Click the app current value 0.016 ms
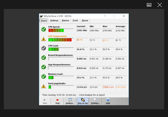 [82, 68]
